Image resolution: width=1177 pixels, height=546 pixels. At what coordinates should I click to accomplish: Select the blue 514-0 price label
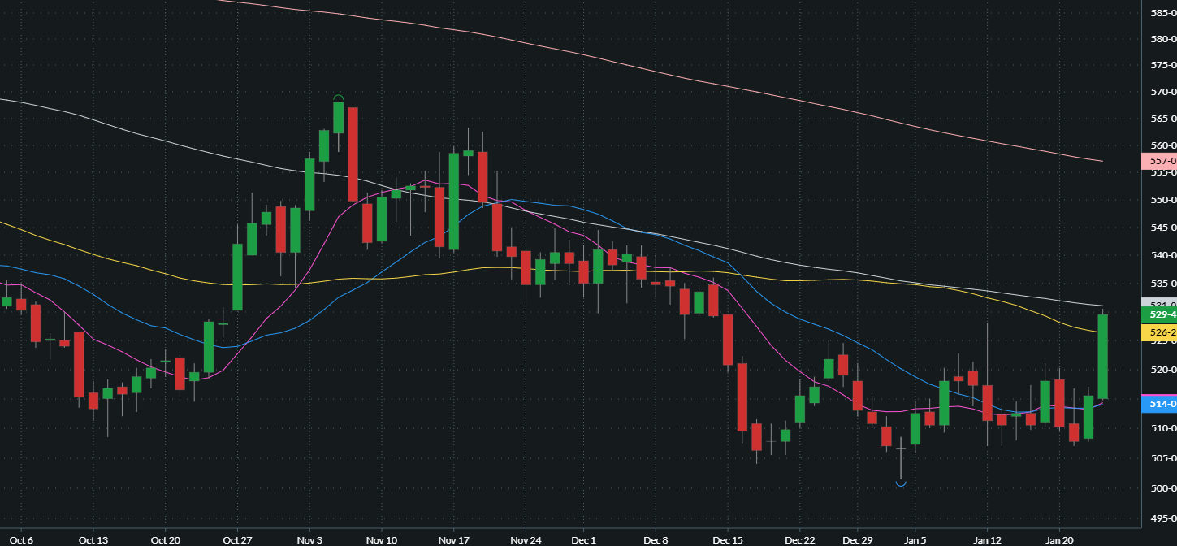pyautogui.click(x=1159, y=403)
